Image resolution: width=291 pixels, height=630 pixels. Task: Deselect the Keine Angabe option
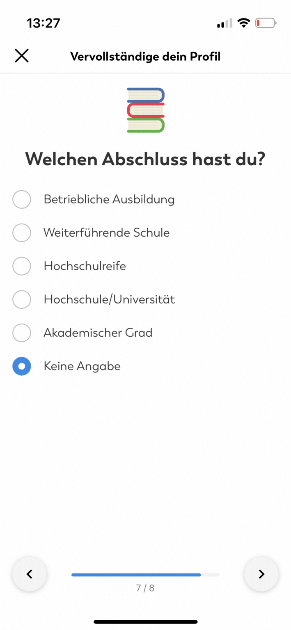pyautogui.click(x=21, y=366)
